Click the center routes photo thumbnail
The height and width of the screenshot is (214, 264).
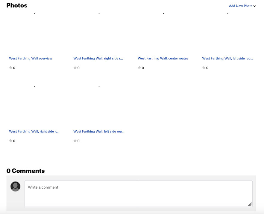pos(163,33)
